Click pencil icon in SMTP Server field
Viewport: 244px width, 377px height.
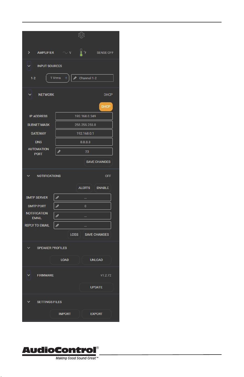(x=57, y=198)
